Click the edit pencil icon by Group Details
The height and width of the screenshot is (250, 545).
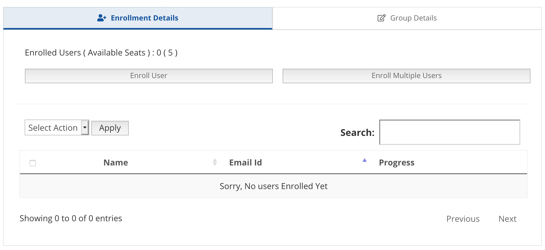[x=382, y=18]
